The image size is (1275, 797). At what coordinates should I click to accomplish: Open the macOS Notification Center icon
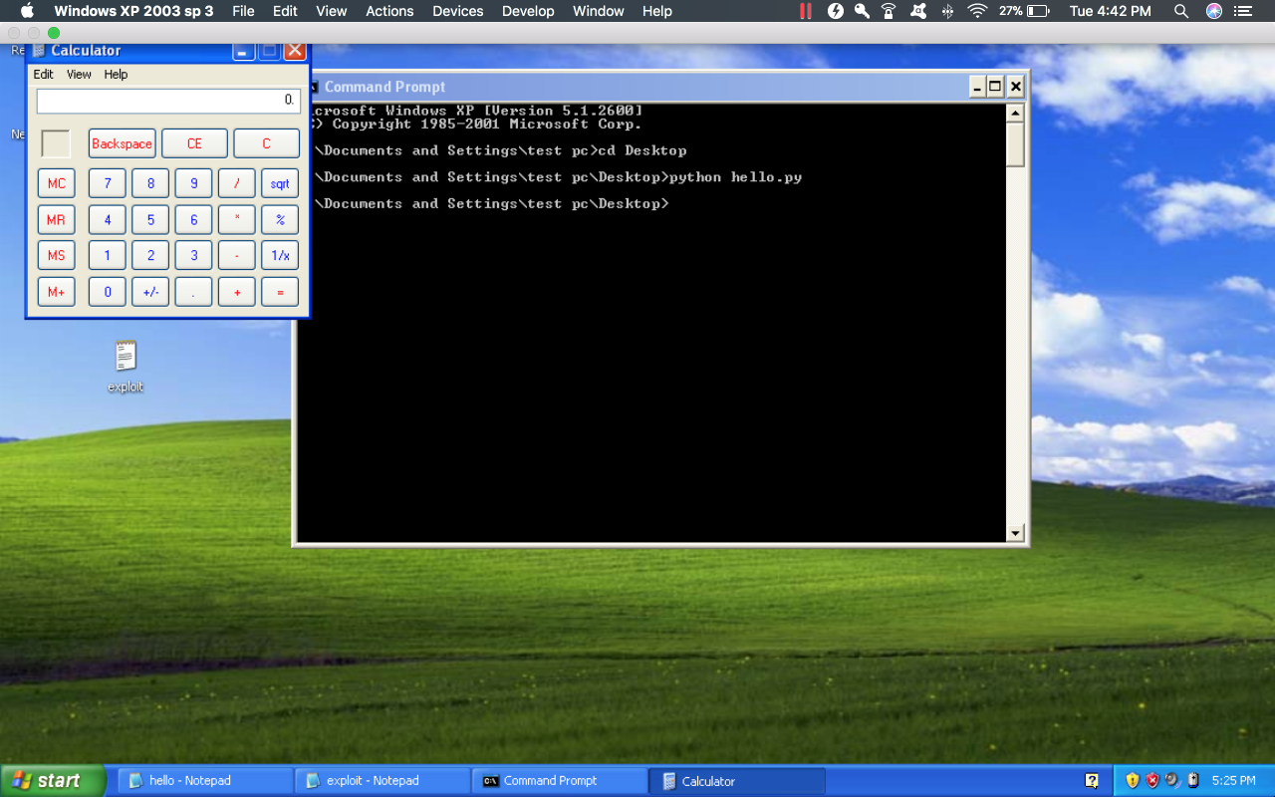click(1242, 11)
